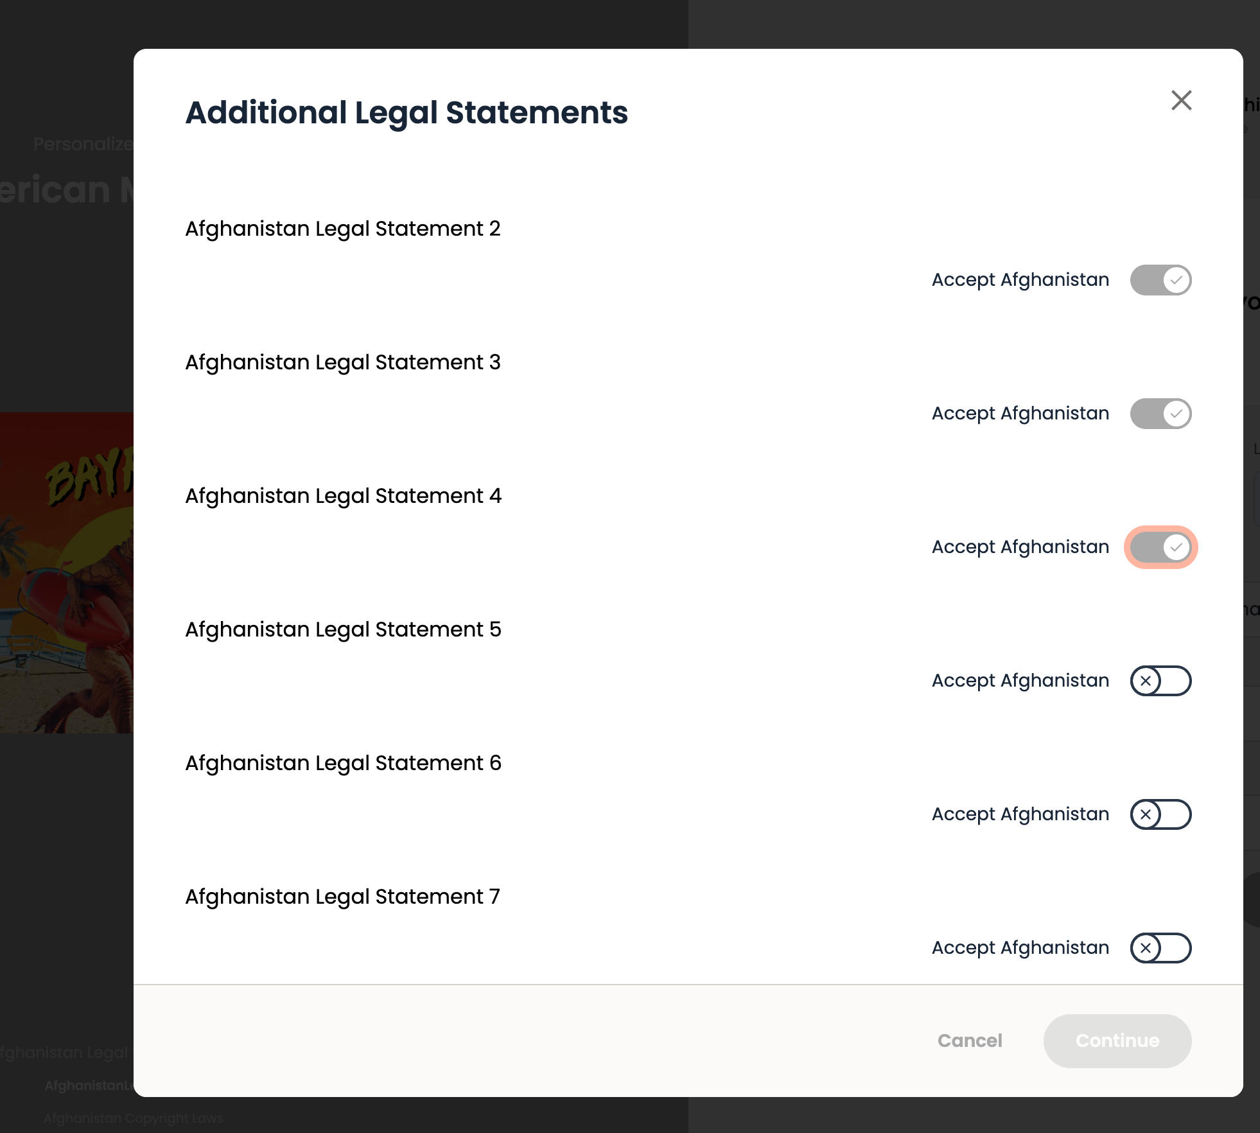Turn off the toggle for Legal Statement 3
Image resolution: width=1260 pixels, height=1133 pixels.
pos(1160,414)
